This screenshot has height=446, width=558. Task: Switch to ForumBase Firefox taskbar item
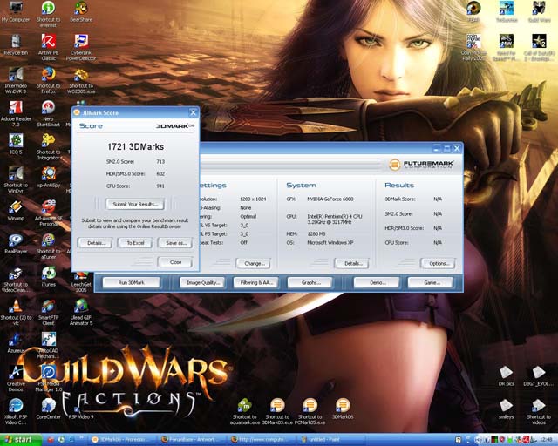click(192, 440)
